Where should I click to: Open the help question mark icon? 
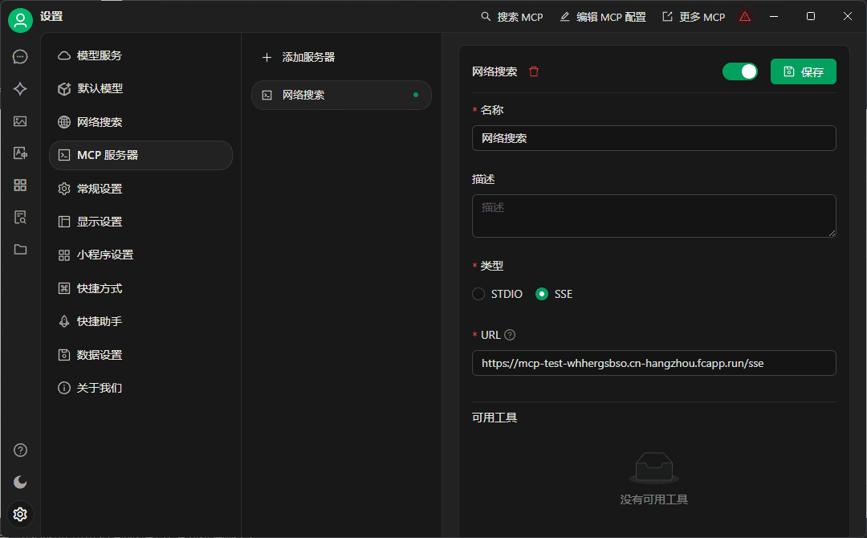point(20,450)
